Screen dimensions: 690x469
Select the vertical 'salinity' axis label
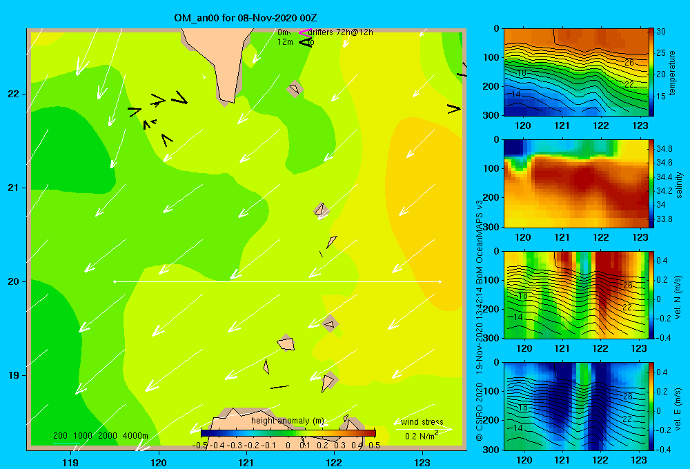680,185
